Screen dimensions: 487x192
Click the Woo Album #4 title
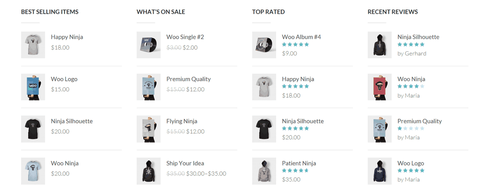pos(301,37)
